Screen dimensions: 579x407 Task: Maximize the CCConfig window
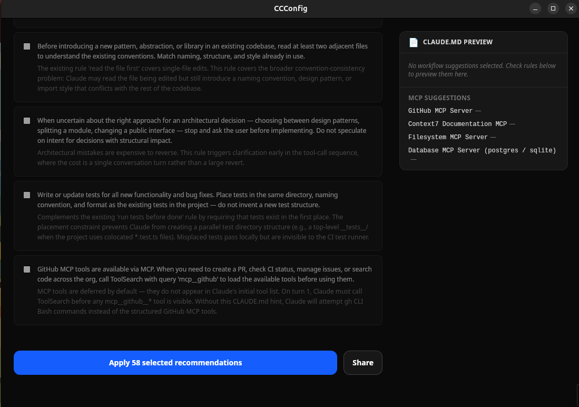(553, 8)
